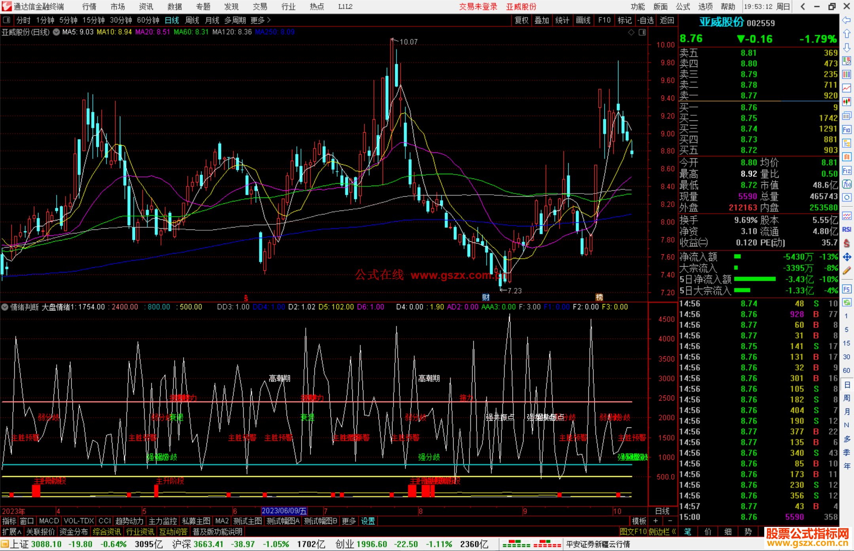This screenshot has height=551, width=854.
Task: Open the candlestick chart sidebar icon
Action: click(x=846, y=102)
